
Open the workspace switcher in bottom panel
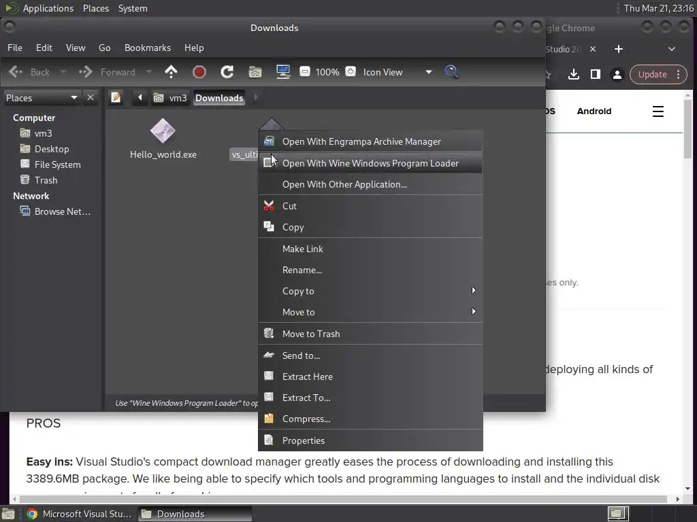tap(618, 514)
